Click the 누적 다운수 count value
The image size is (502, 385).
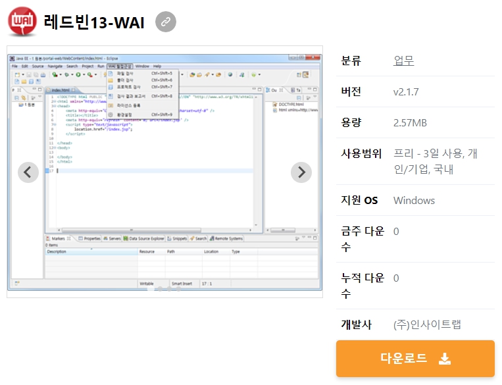pyautogui.click(x=396, y=278)
